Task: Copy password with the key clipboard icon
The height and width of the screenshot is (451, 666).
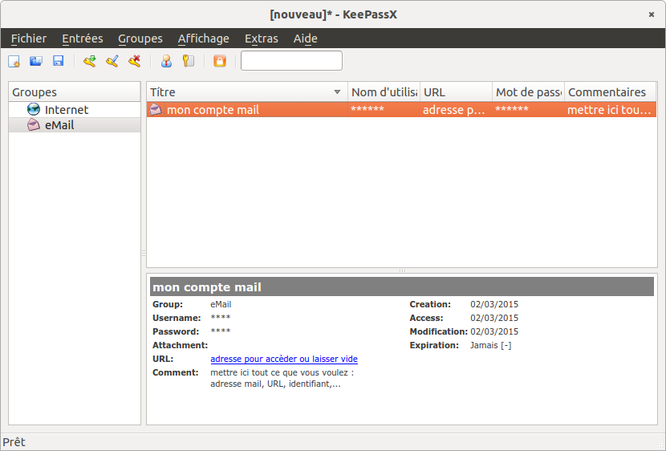Action: [188, 61]
